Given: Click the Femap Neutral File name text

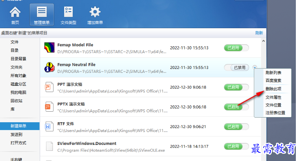Looking at the screenshot, I should click(x=76, y=65).
